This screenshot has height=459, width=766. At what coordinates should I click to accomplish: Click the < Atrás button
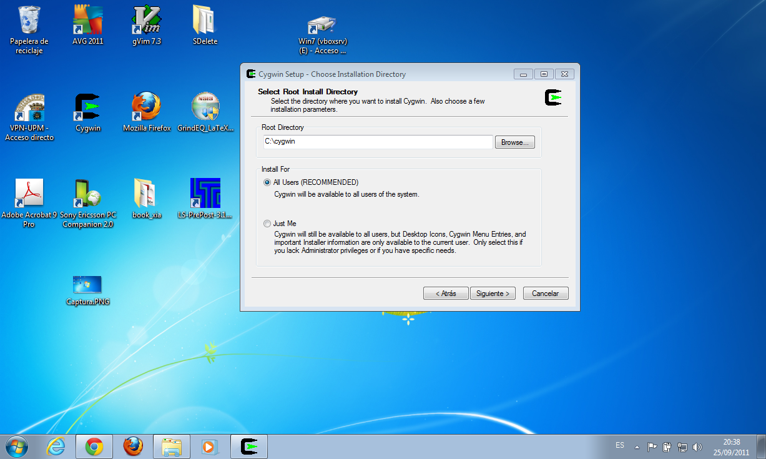click(446, 294)
